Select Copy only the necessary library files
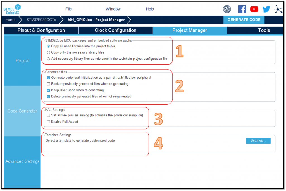286x191 pixels. pyautogui.click(x=48, y=52)
